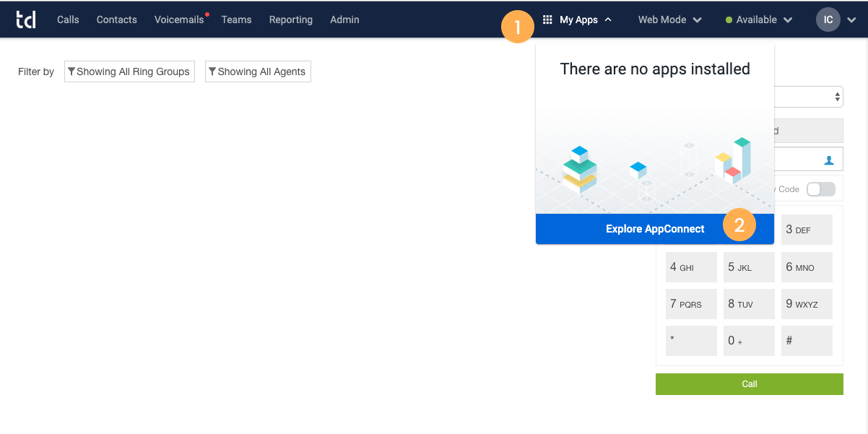
Task: Open the Reporting menu
Action: point(290,19)
